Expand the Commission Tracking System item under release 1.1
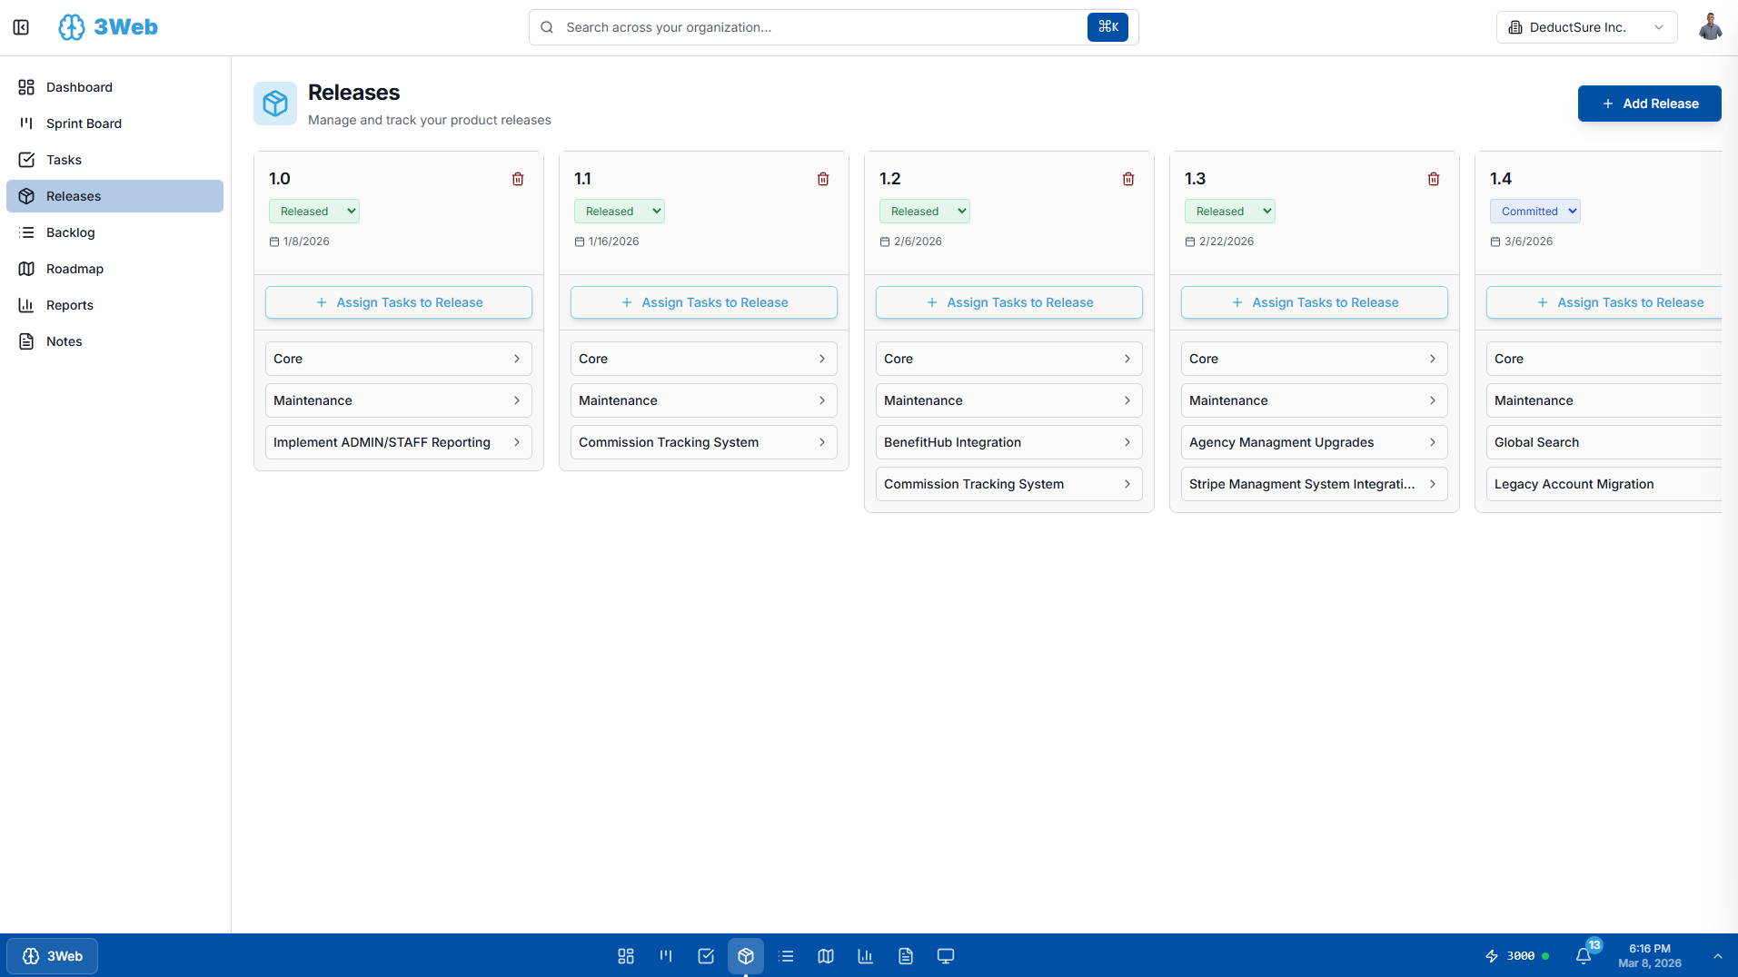This screenshot has height=977, width=1738. (703, 442)
